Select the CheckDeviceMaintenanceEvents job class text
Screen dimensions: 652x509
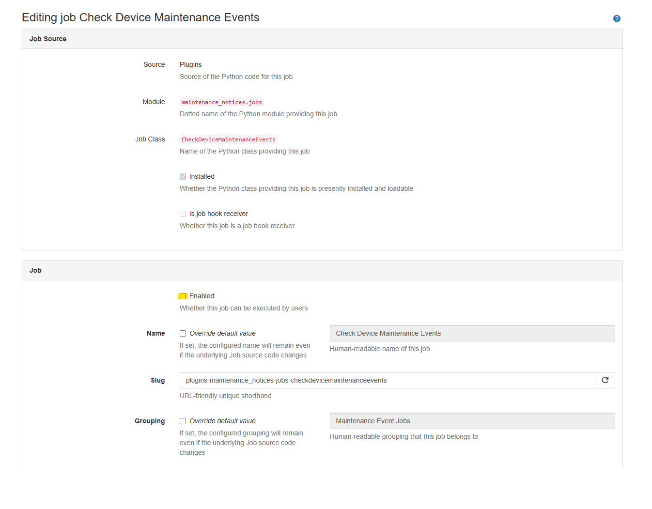point(228,139)
